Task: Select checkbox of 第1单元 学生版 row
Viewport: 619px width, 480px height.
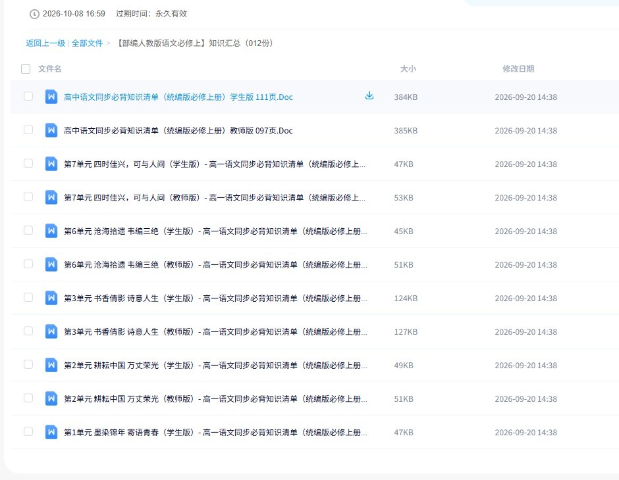Action: [x=28, y=431]
